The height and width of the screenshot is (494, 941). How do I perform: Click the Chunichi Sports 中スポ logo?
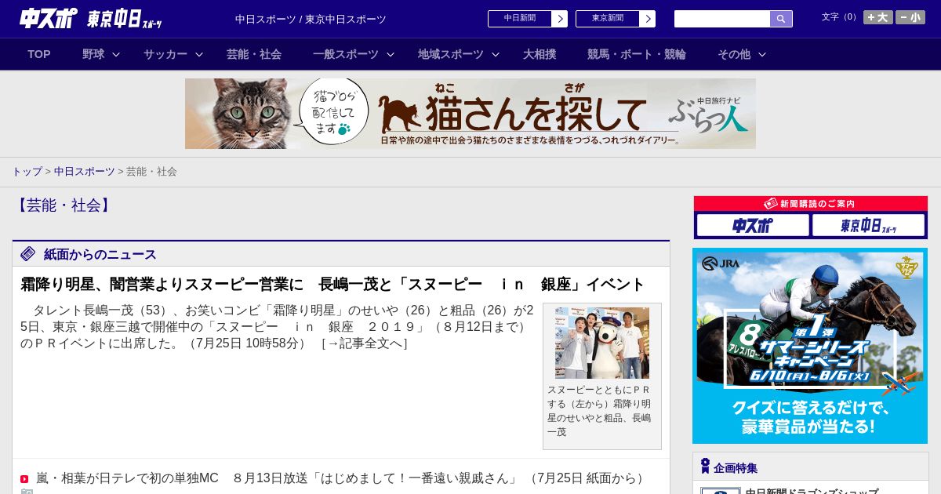pyautogui.click(x=49, y=18)
